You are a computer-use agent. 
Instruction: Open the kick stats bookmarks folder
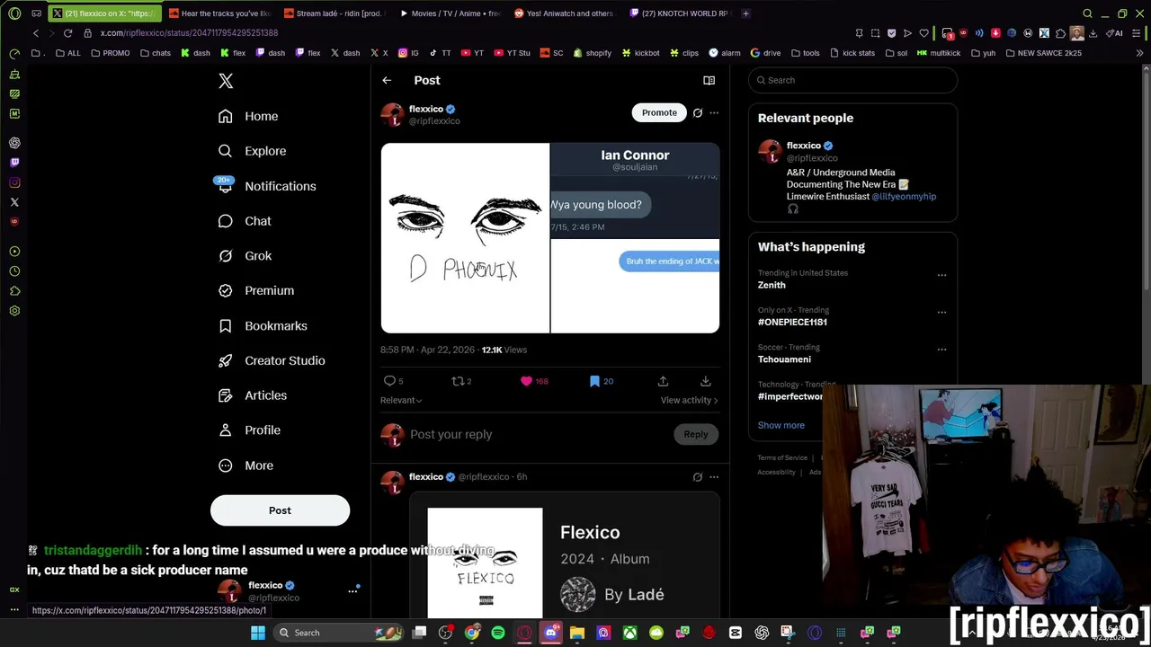pyautogui.click(x=852, y=53)
